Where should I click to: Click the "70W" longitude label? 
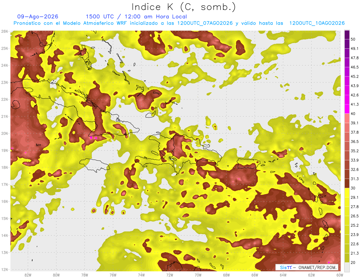click(198, 275)
